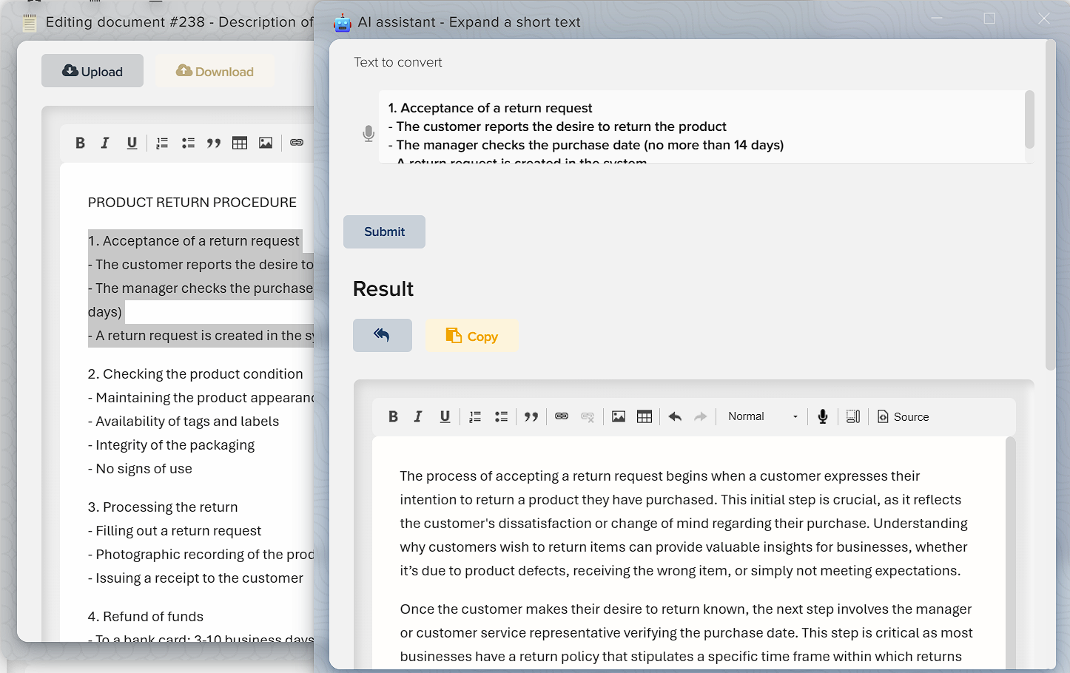Click Download in the document window
The image size is (1070, 673).
[215, 71]
